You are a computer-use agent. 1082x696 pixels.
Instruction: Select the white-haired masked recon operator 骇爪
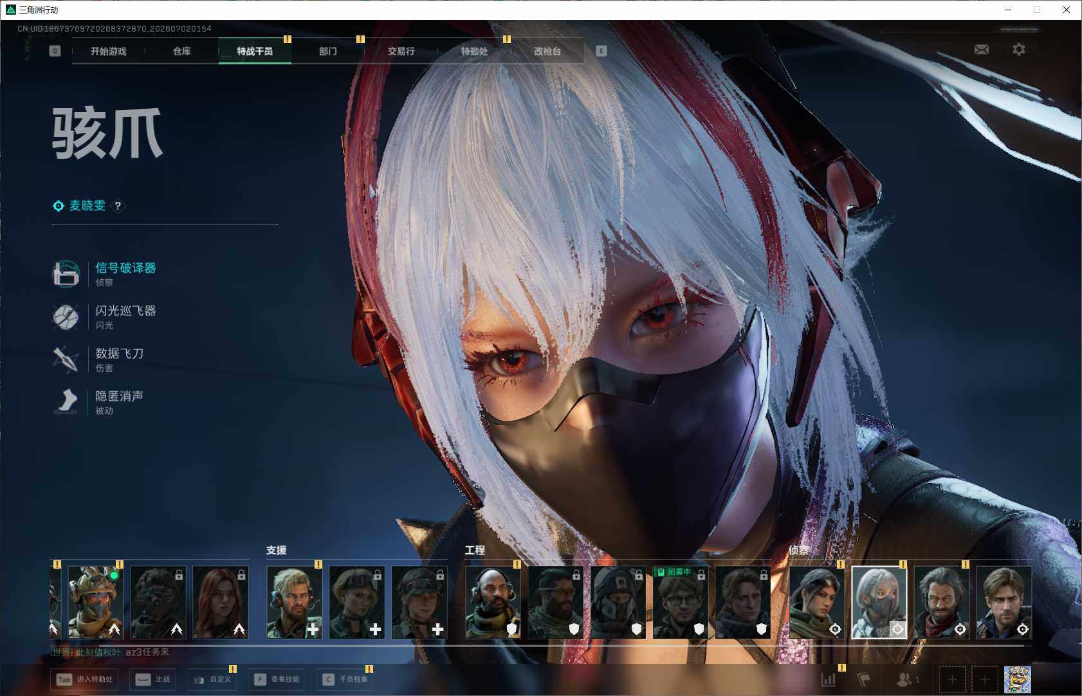pos(879,602)
